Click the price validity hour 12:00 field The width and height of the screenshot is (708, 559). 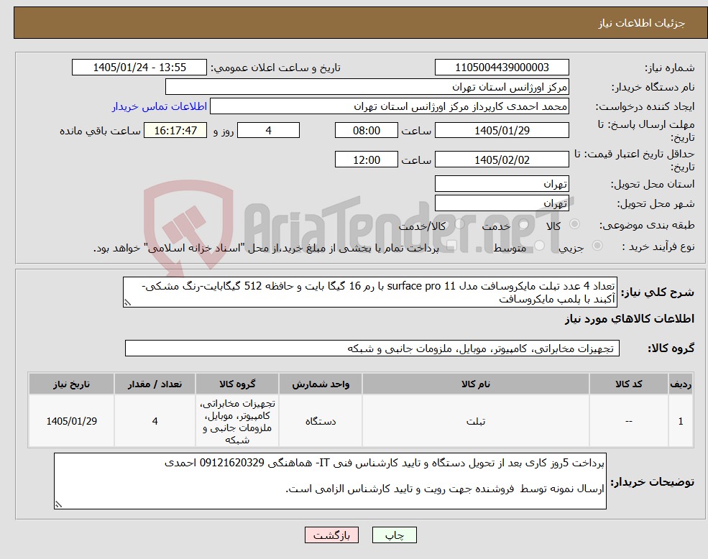point(366,160)
